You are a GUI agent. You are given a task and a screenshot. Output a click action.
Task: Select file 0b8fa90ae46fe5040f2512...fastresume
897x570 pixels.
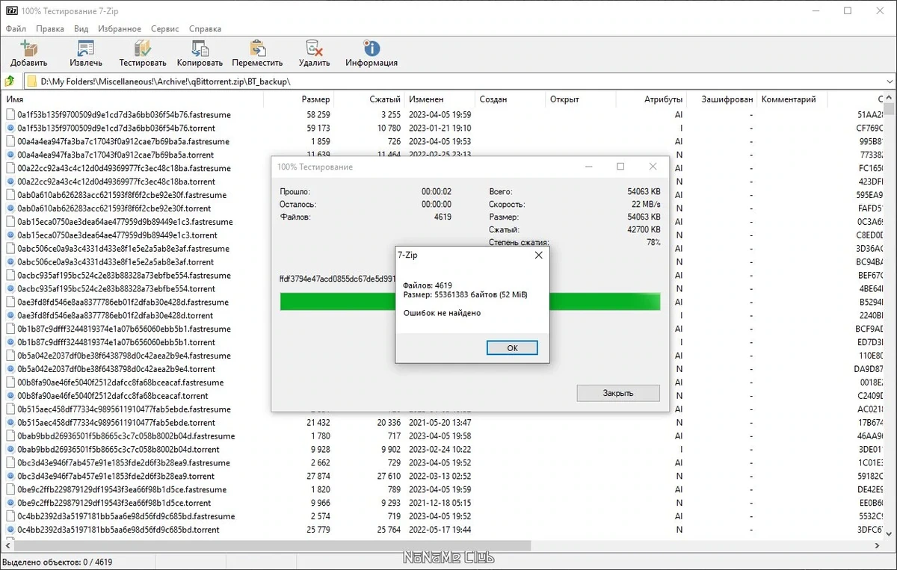[120, 382]
